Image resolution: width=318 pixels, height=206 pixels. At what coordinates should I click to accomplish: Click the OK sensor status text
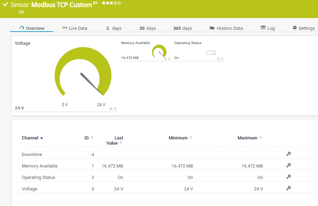pyautogui.click(x=21, y=12)
